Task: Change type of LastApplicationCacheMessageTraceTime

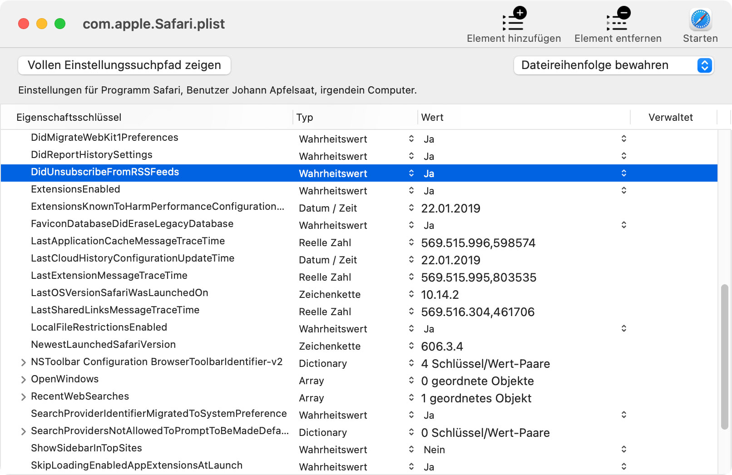Action: click(x=411, y=242)
